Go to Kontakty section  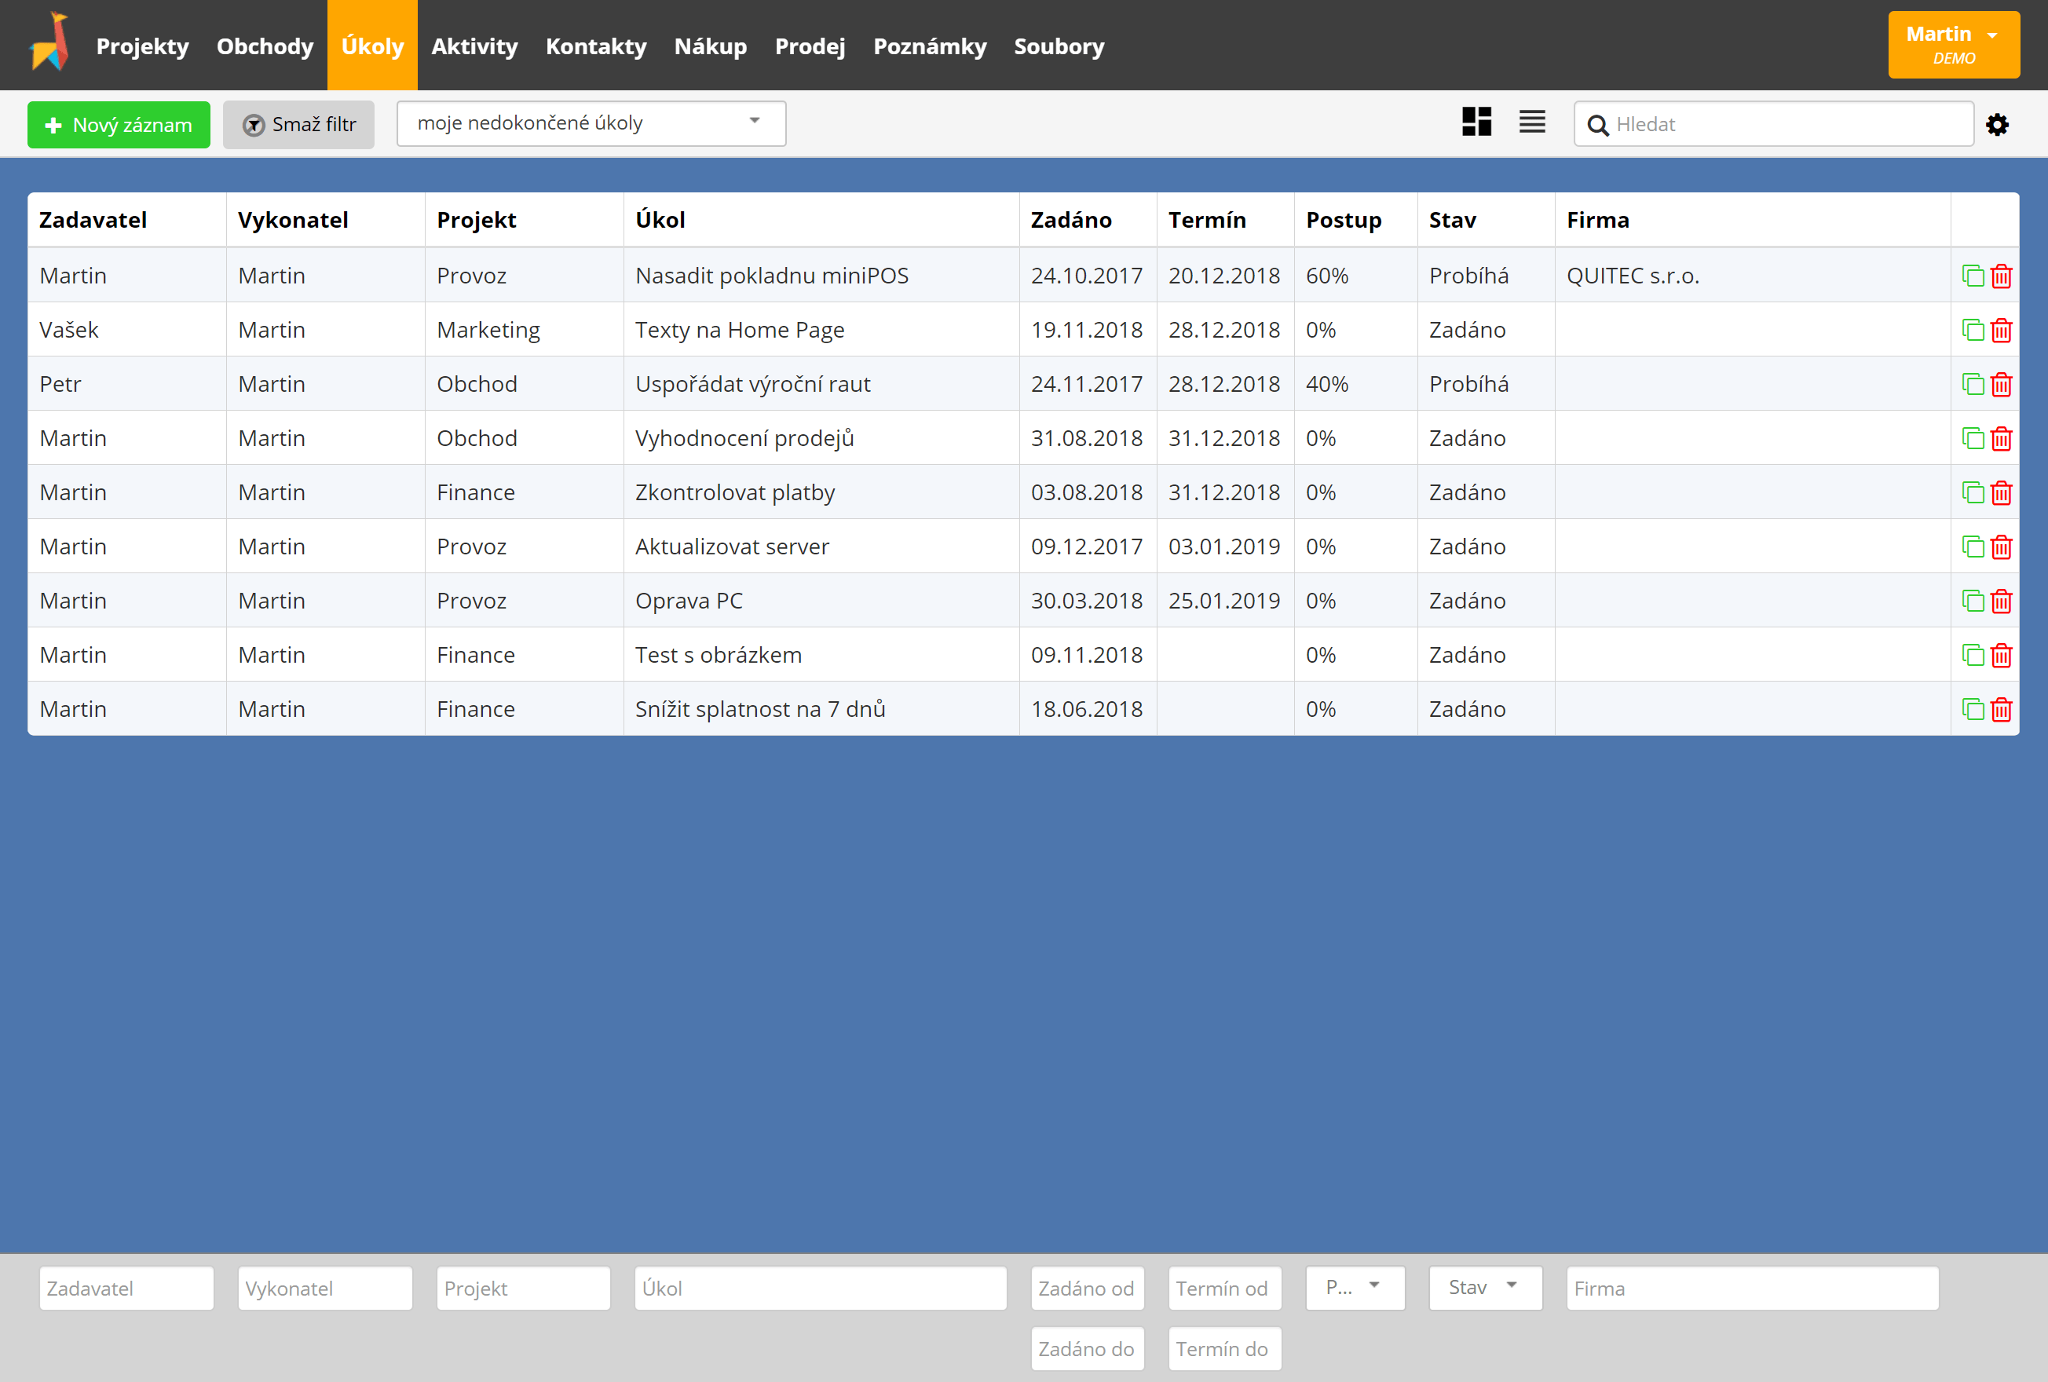pos(596,46)
